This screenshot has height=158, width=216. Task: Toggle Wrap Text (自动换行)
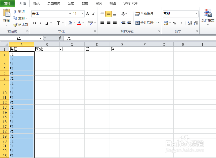click(x=144, y=14)
